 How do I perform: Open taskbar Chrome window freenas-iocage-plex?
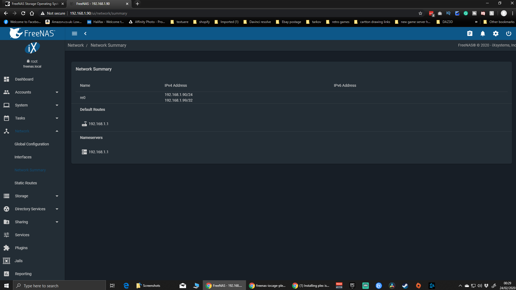pyautogui.click(x=267, y=286)
